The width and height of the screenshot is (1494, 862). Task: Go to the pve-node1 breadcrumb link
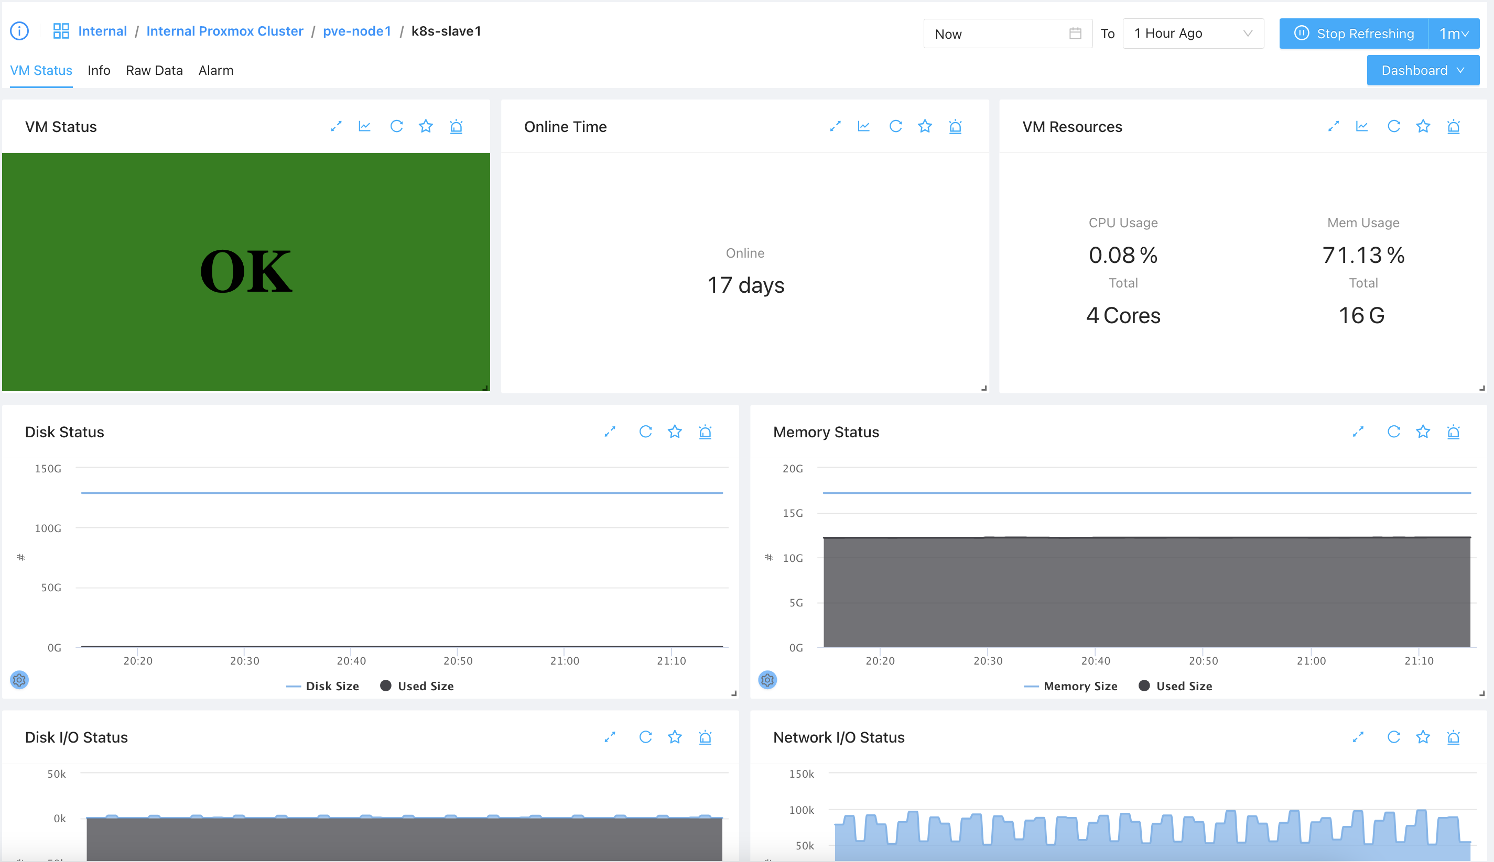pyautogui.click(x=357, y=31)
